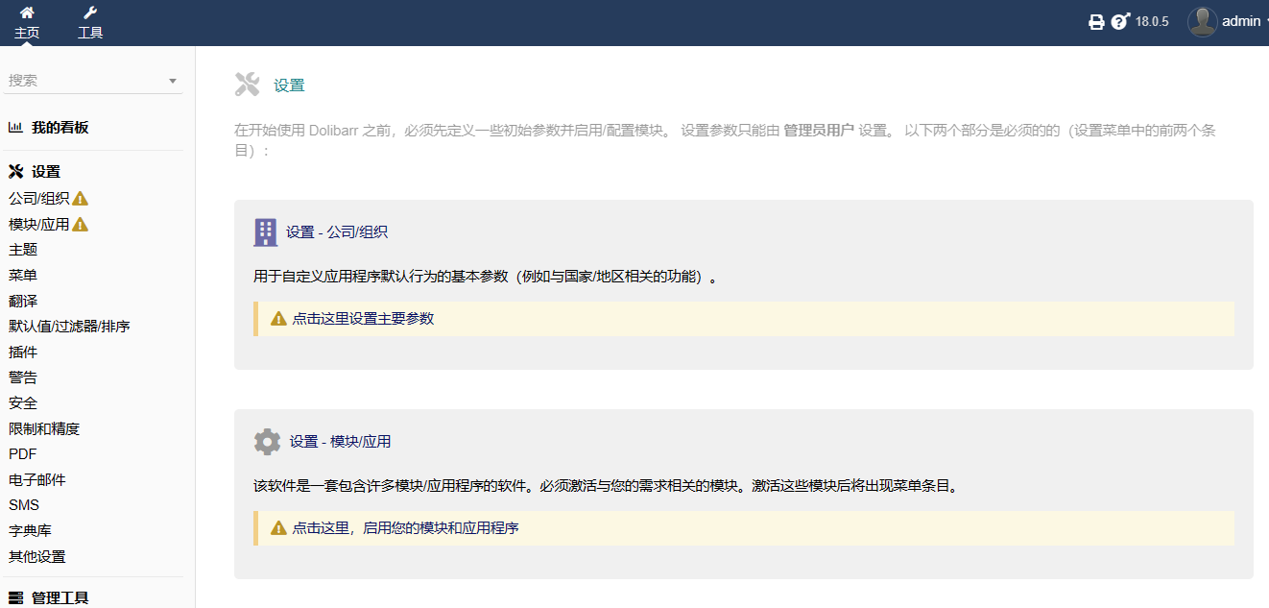Click the building icon in company setup card
Viewport: 1269px width, 608px height.
tap(265, 231)
